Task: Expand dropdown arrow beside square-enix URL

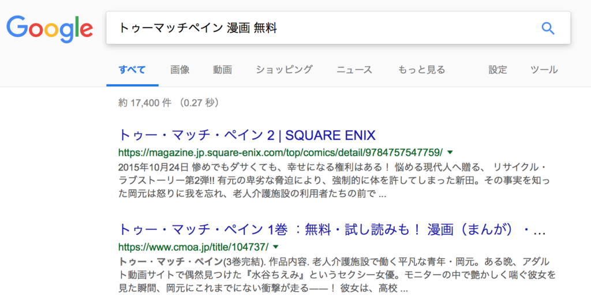Action: click(x=450, y=153)
